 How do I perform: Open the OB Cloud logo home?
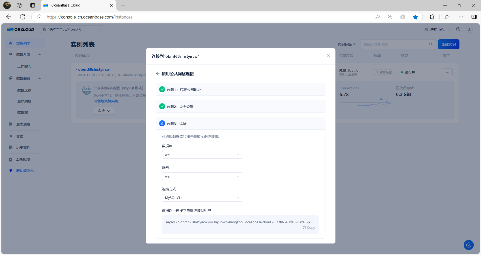coord(21,29)
